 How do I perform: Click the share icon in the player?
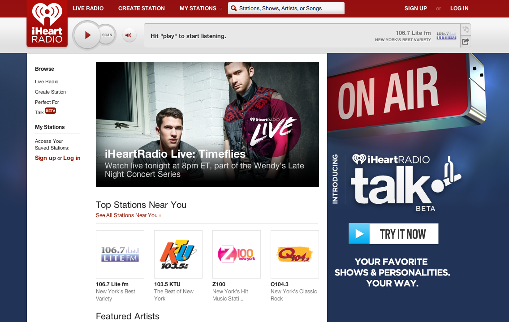[466, 42]
